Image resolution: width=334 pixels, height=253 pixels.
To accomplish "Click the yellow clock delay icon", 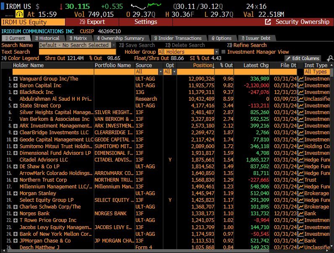I will click(x=19, y=14).
